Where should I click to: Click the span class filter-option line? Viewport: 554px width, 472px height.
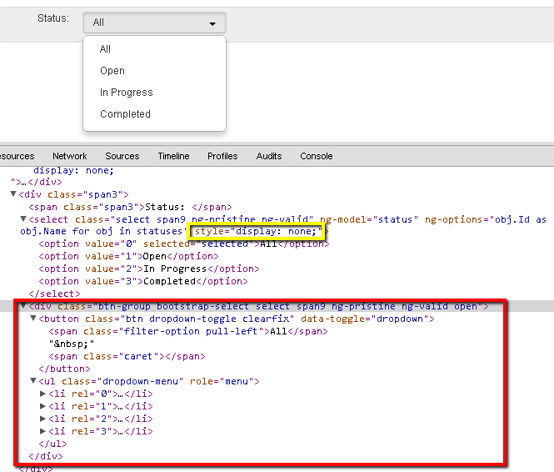(x=188, y=331)
